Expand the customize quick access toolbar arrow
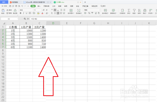Viewport: 157px width, 102px height. pos(28,6)
